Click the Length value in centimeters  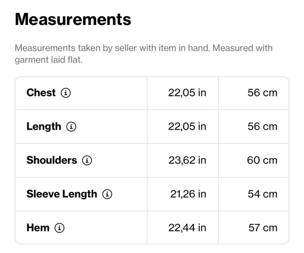tap(262, 126)
